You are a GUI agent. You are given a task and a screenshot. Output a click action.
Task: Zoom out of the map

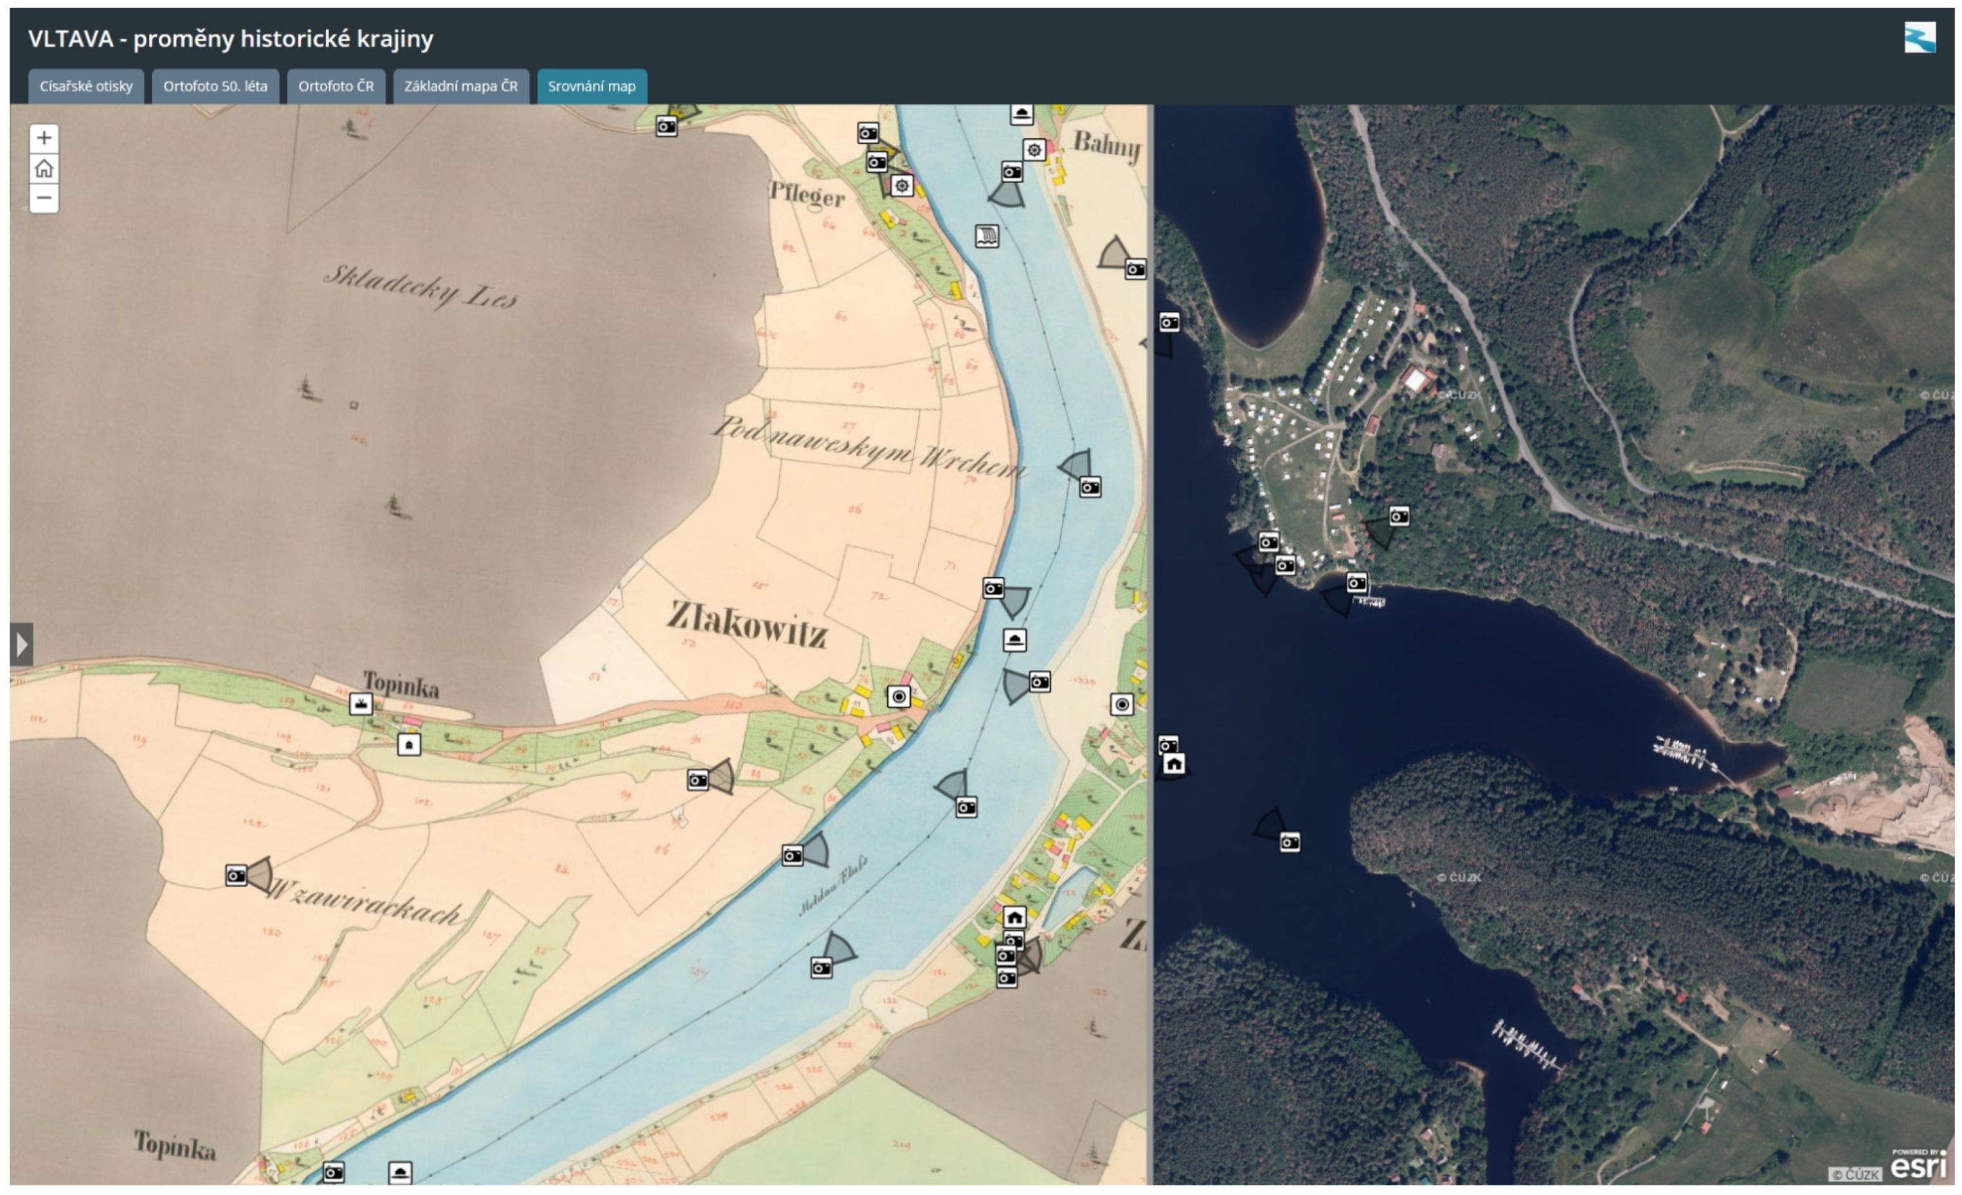[x=44, y=197]
